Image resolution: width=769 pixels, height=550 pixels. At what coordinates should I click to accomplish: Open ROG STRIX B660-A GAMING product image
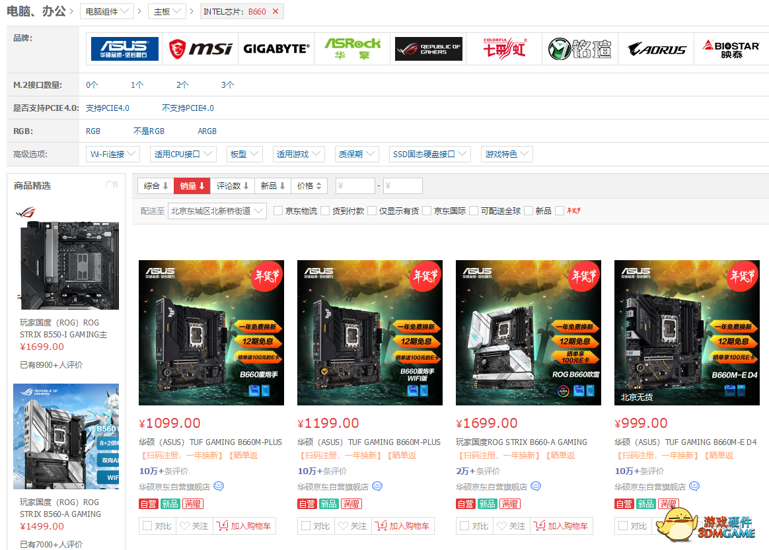pos(529,332)
